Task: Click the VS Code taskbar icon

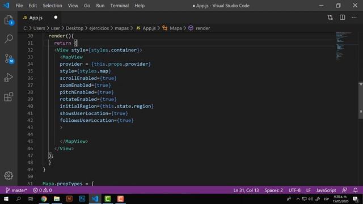Action: (95, 199)
